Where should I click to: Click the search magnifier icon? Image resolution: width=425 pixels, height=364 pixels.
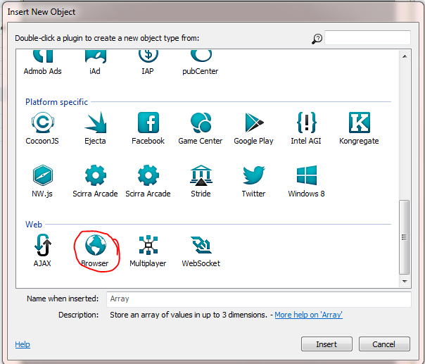[317, 39]
